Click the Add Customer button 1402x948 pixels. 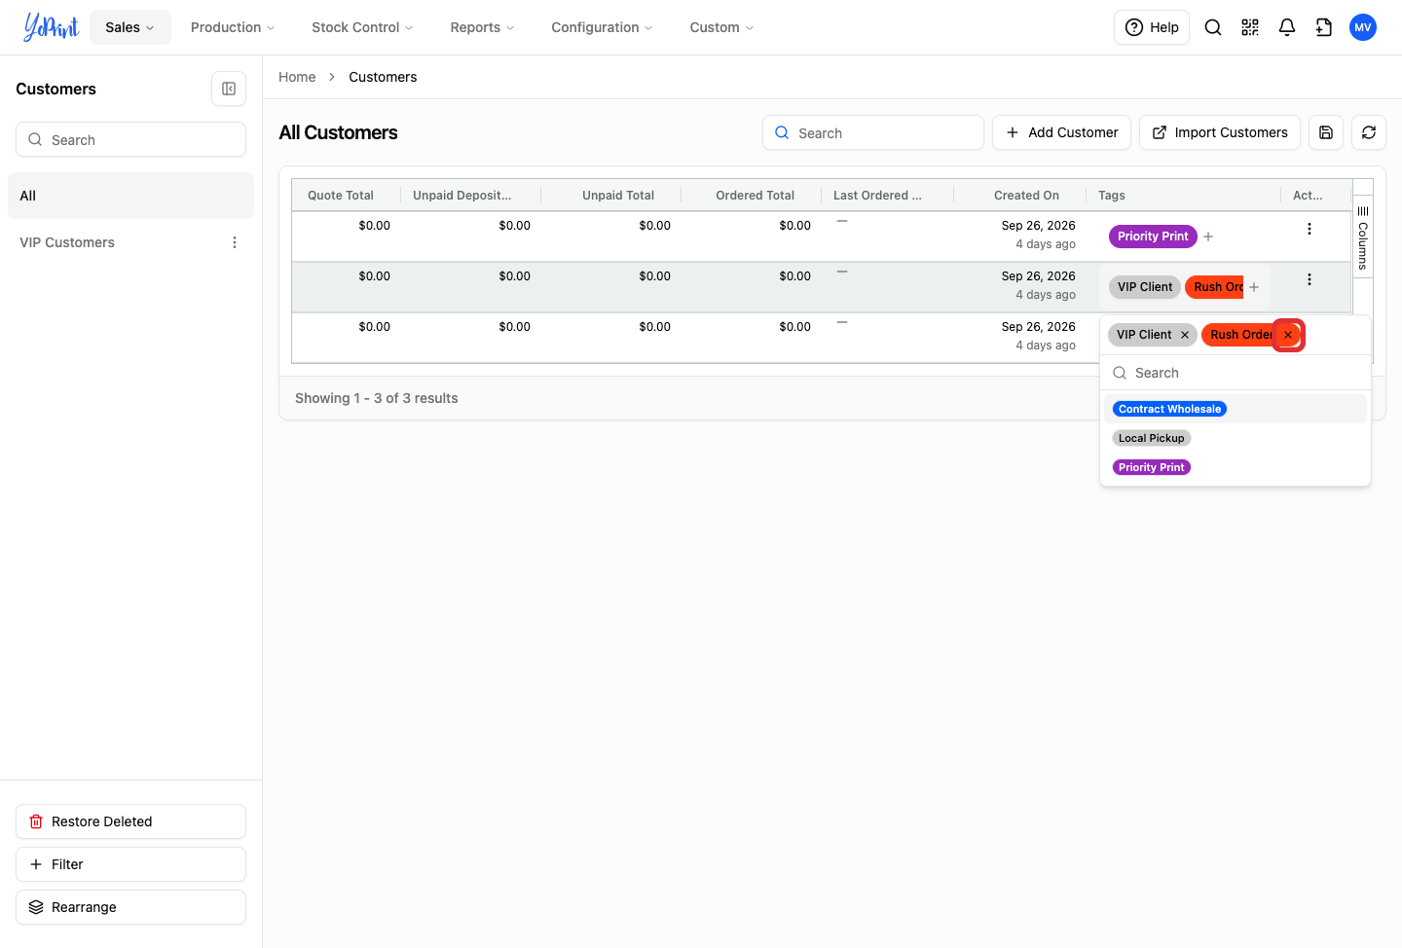1061,132
